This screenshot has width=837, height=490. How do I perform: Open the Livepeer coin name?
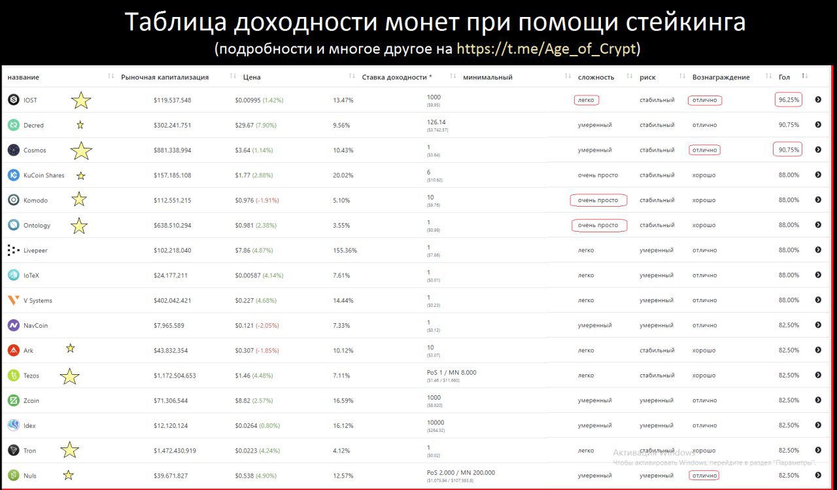35,251
